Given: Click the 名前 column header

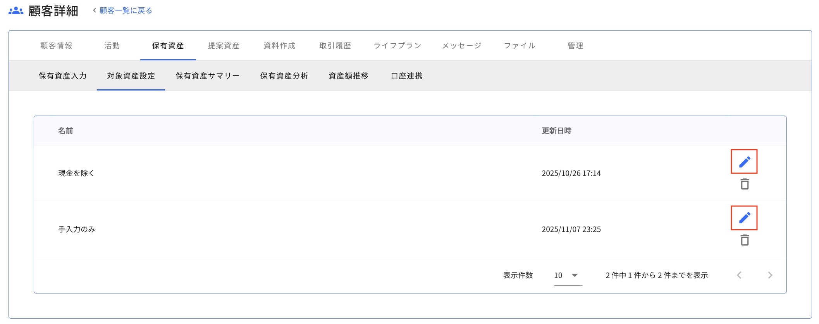Looking at the screenshot, I should [x=65, y=131].
